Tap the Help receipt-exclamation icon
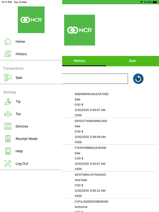The height and width of the screenshot is (212, 159). click(x=8, y=151)
